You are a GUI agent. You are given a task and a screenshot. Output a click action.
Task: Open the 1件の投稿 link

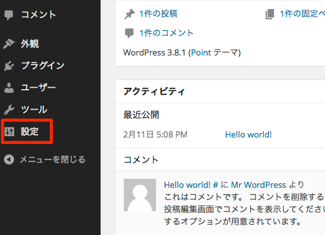pos(159,14)
